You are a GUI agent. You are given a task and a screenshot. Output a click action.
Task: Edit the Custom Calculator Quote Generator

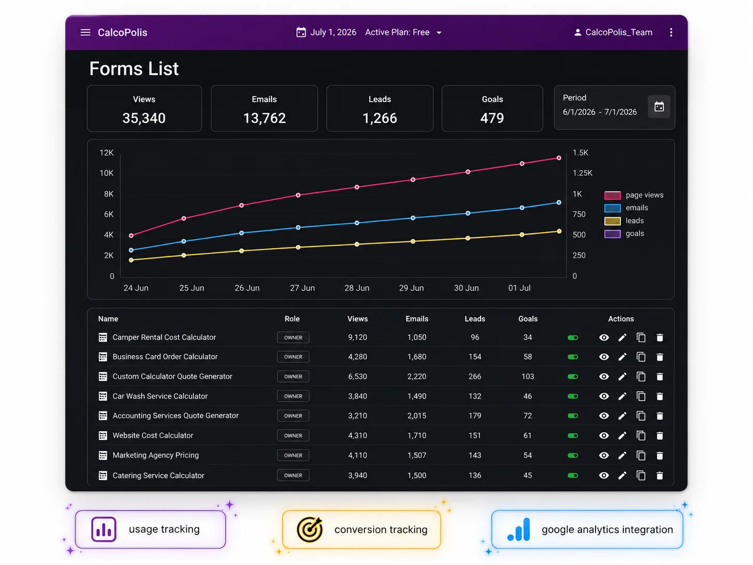pyautogui.click(x=622, y=377)
